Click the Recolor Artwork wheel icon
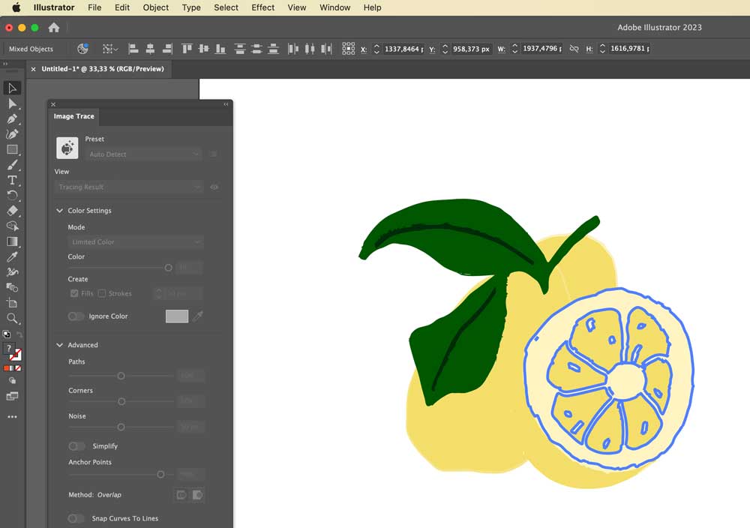Image resolution: width=750 pixels, height=528 pixels. tap(82, 48)
